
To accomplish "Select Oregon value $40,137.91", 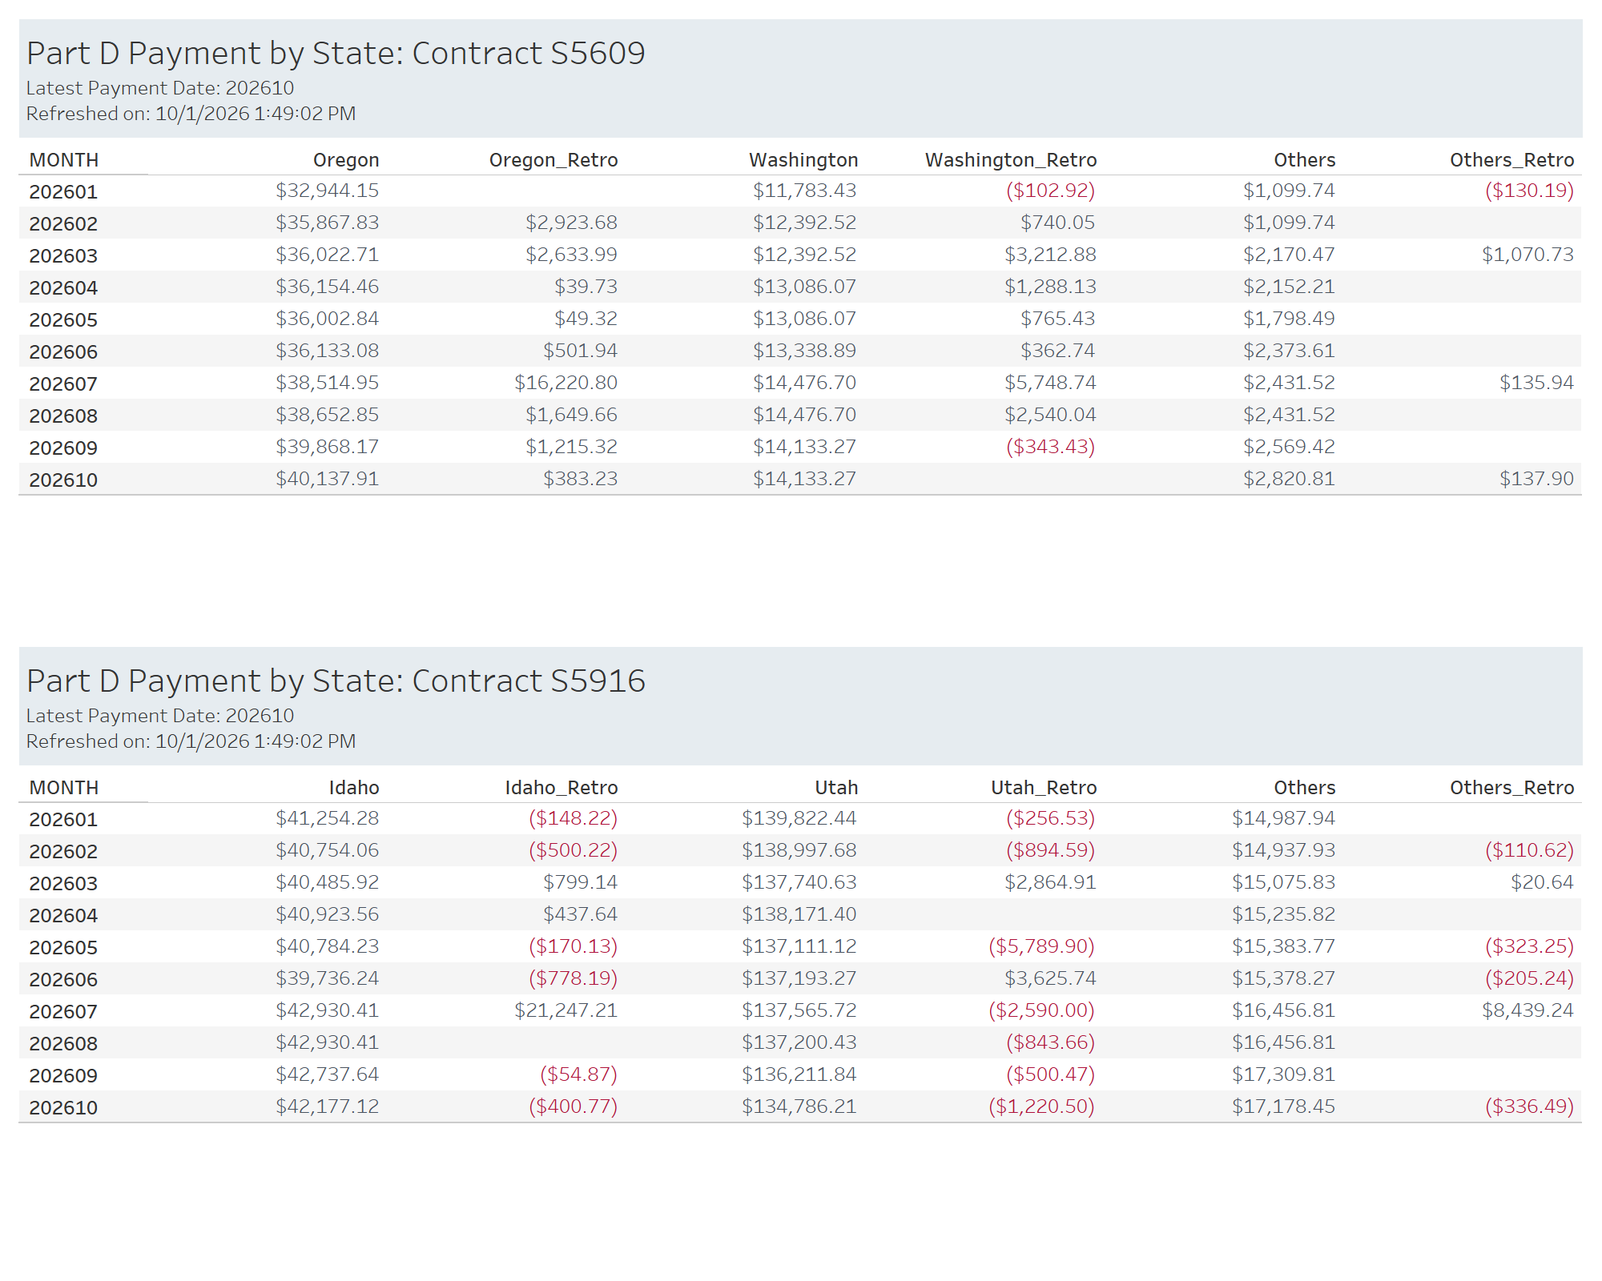I will click(x=328, y=479).
